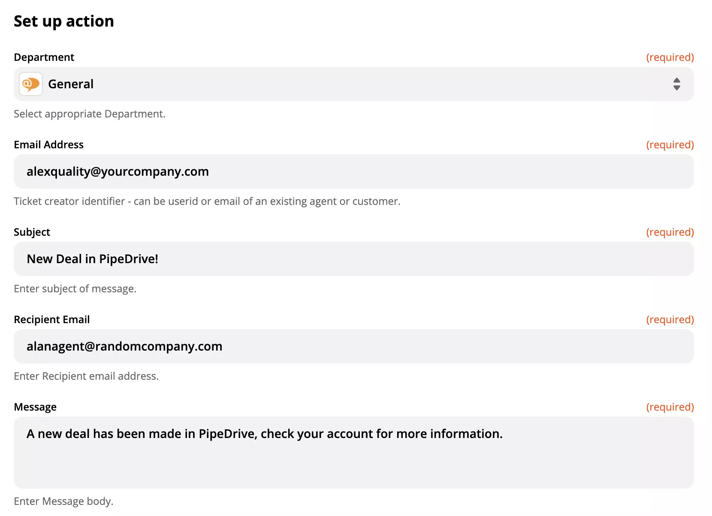Click the required label next to Subject
The height and width of the screenshot is (516, 712).
point(670,232)
